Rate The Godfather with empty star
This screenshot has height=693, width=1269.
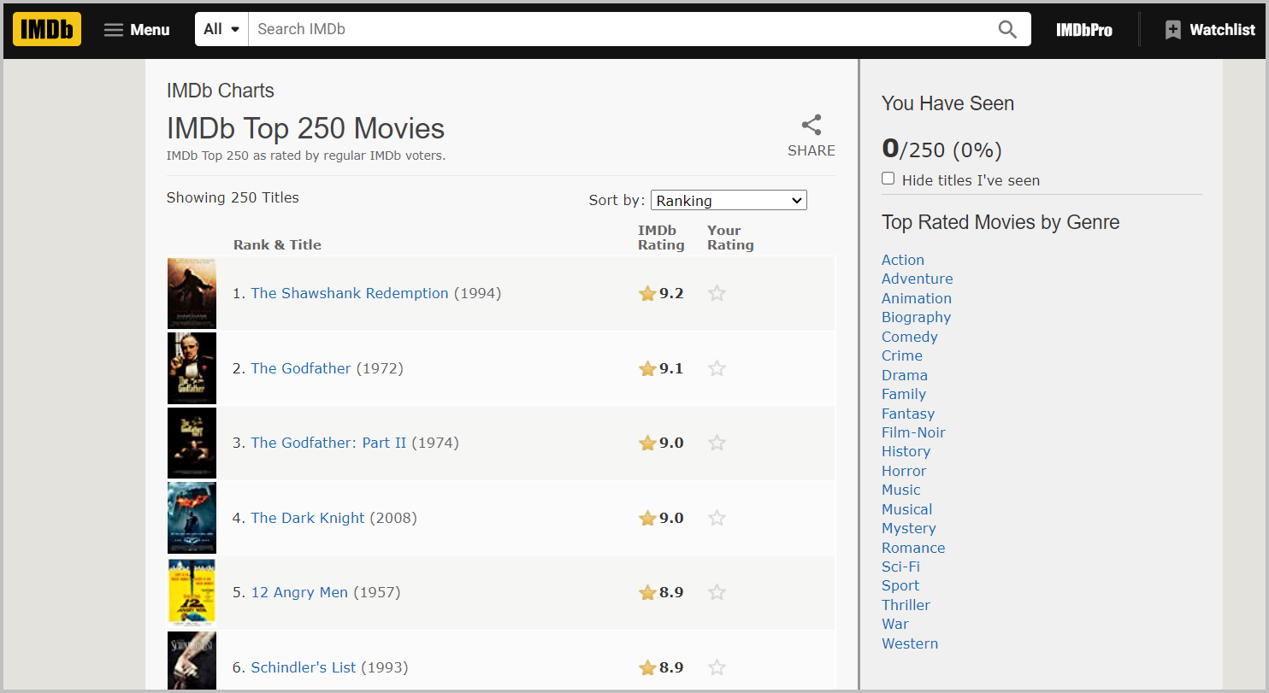(x=717, y=368)
